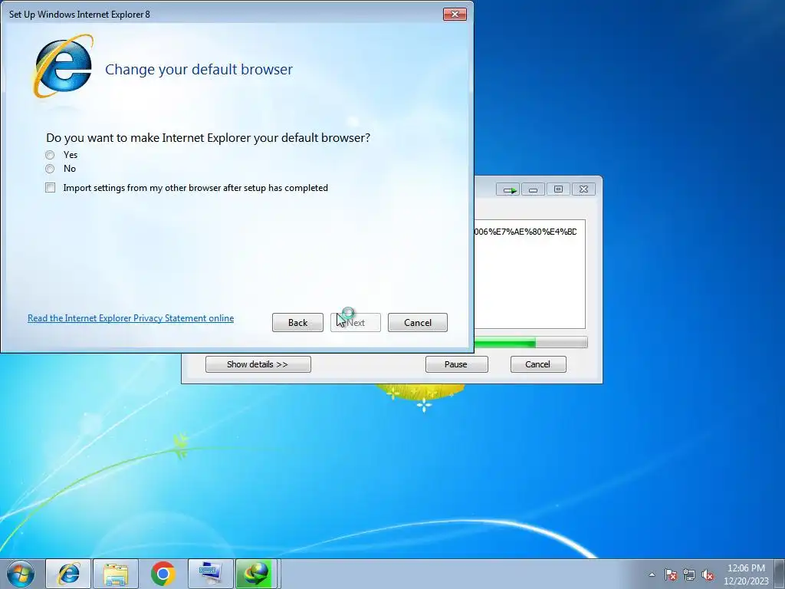Image resolution: width=785 pixels, height=589 pixels.
Task: Cancel the Internet Explorer 8 setup
Action: 418,323
